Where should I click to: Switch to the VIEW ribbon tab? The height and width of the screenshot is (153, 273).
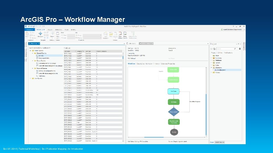(x=67, y=30)
